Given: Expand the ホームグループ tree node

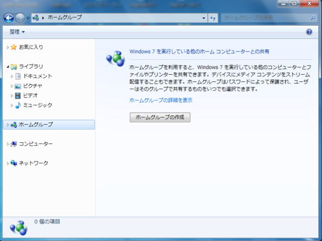Looking at the screenshot, I should pos(8,125).
